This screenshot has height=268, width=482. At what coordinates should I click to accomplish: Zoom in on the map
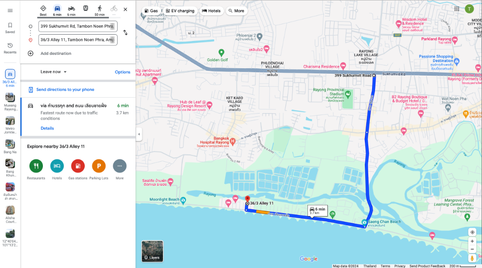pyautogui.click(x=472, y=241)
